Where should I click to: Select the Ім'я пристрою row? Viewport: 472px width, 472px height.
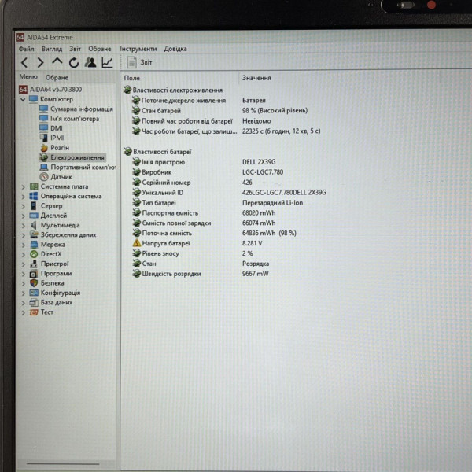[204, 162]
